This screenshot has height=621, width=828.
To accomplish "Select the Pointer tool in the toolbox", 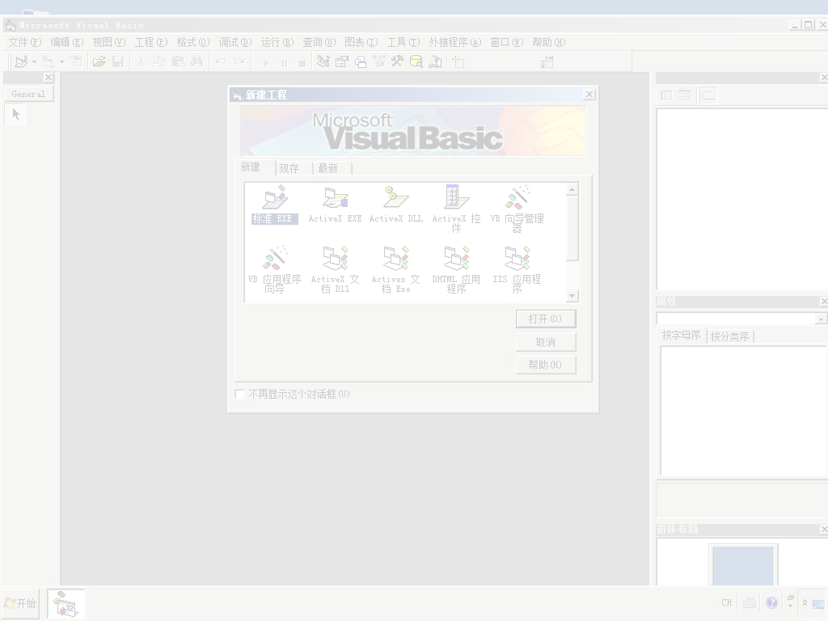I will (16, 114).
